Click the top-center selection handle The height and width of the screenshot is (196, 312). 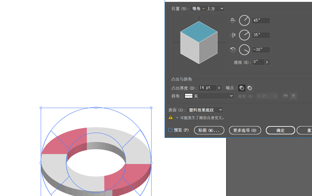click(96, 107)
